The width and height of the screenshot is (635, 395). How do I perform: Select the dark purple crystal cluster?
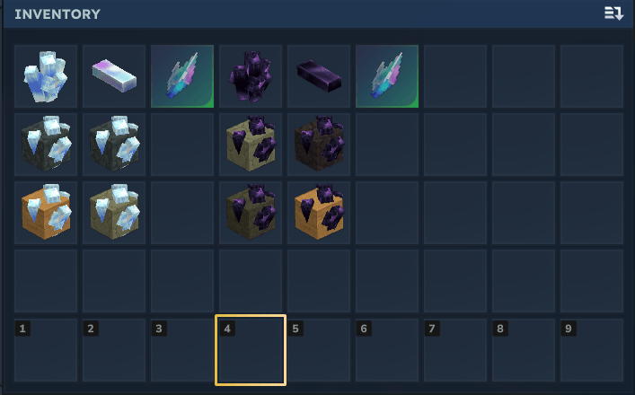click(251, 76)
